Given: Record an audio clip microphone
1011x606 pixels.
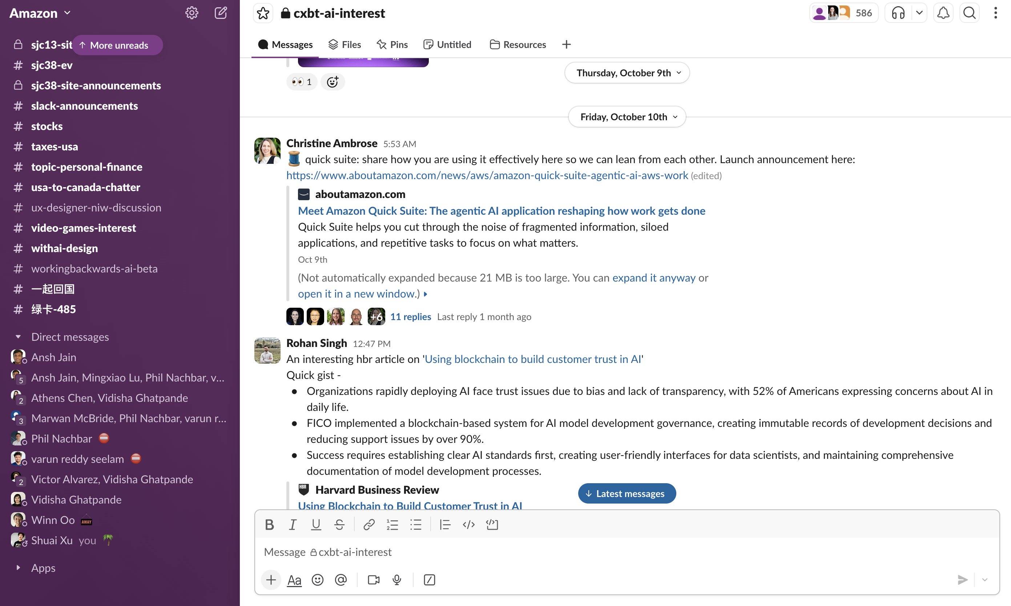Looking at the screenshot, I should click(x=396, y=580).
